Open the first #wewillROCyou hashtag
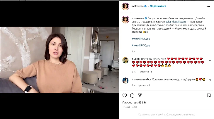214x119 pixels. (141, 39)
